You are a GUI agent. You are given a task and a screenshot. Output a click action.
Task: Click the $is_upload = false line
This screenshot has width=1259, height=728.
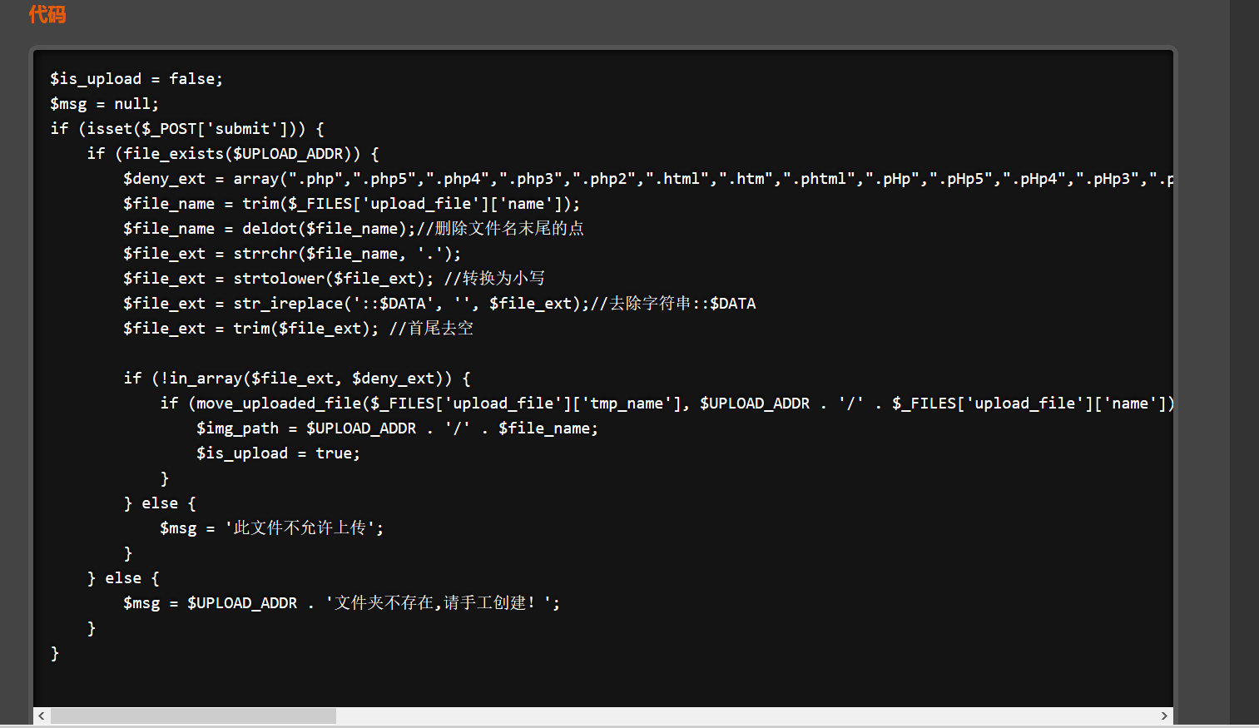136,79
